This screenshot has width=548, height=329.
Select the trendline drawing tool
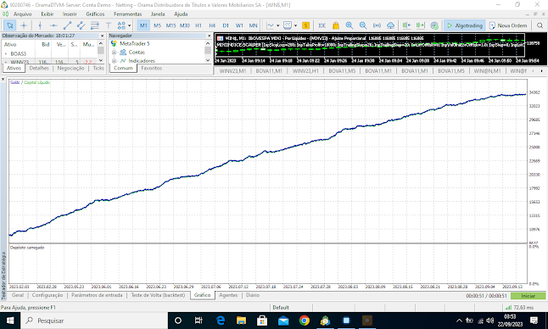point(68,25)
